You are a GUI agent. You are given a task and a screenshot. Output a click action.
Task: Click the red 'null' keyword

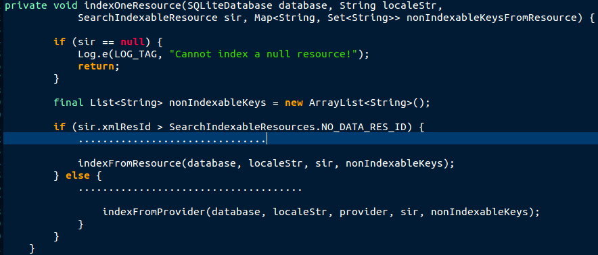(x=133, y=42)
